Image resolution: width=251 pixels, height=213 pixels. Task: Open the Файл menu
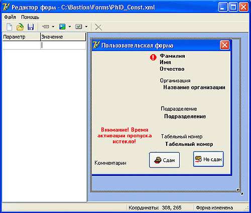(10, 17)
